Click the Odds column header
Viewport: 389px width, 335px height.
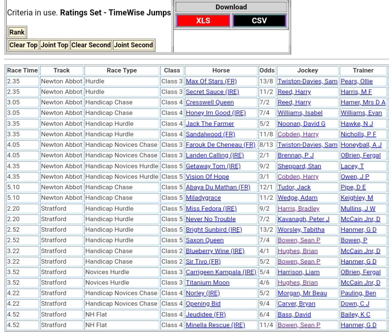[x=267, y=71]
